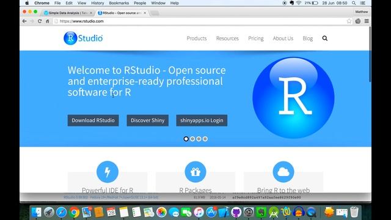This screenshot has width=391, height=220.
Task: Select the first carousel slide dot
Action: click(x=186, y=139)
